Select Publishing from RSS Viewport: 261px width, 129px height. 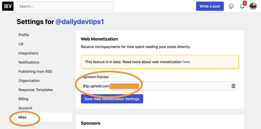pyautogui.click(x=35, y=71)
